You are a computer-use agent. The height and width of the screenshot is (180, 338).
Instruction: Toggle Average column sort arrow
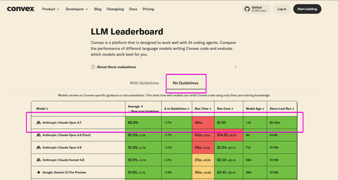(142, 106)
